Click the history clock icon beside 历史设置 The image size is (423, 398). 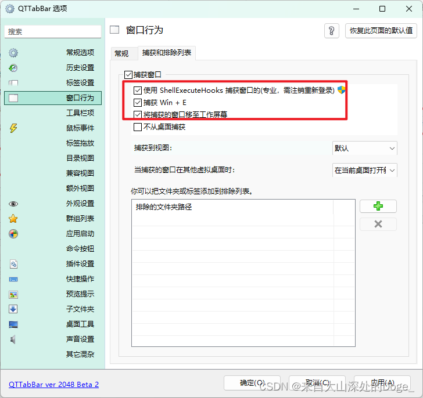(x=13, y=68)
